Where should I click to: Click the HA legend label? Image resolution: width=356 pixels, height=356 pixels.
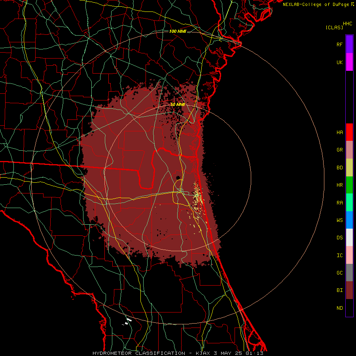pos(339,132)
